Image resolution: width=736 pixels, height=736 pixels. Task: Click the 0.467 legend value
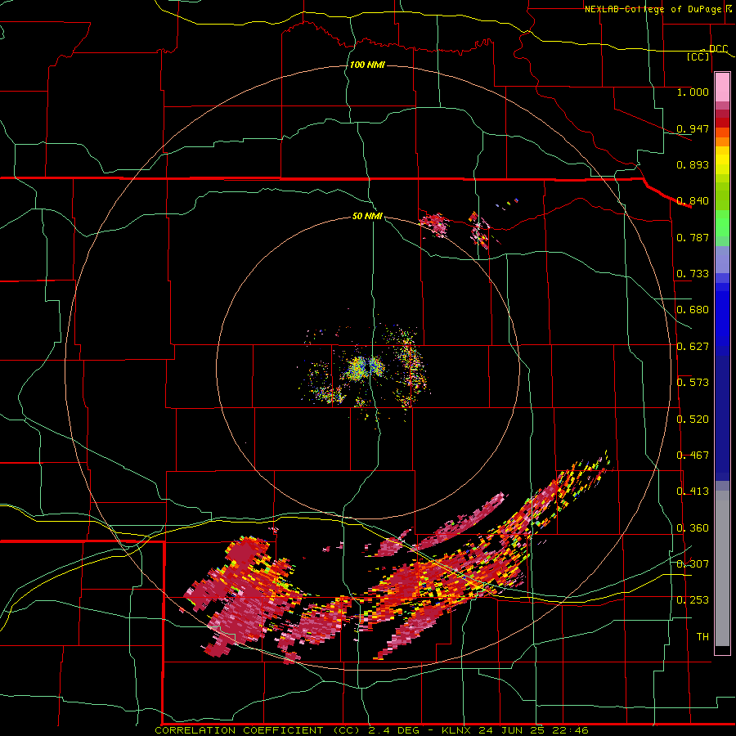pyautogui.click(x=693, y=456)
